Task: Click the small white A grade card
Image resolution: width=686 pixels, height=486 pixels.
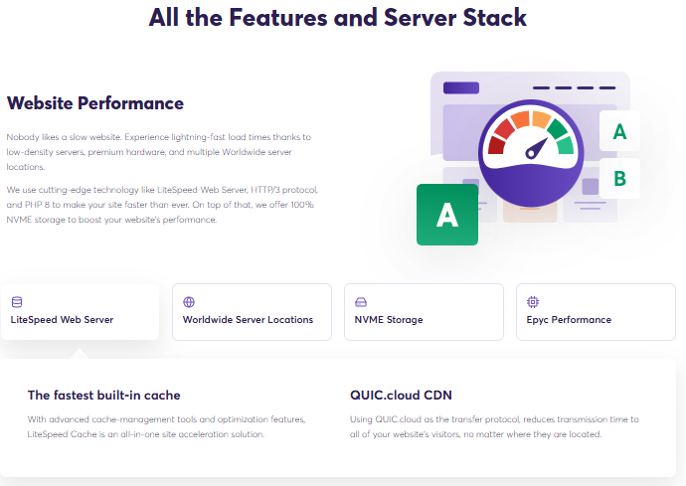Action: (x=619, y=131)
